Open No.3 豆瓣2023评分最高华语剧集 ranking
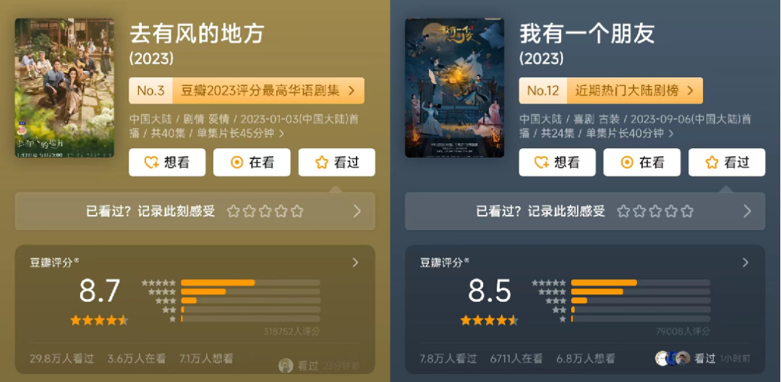The height and width of the screenshot is (382, 781). [x=247, y=90]
